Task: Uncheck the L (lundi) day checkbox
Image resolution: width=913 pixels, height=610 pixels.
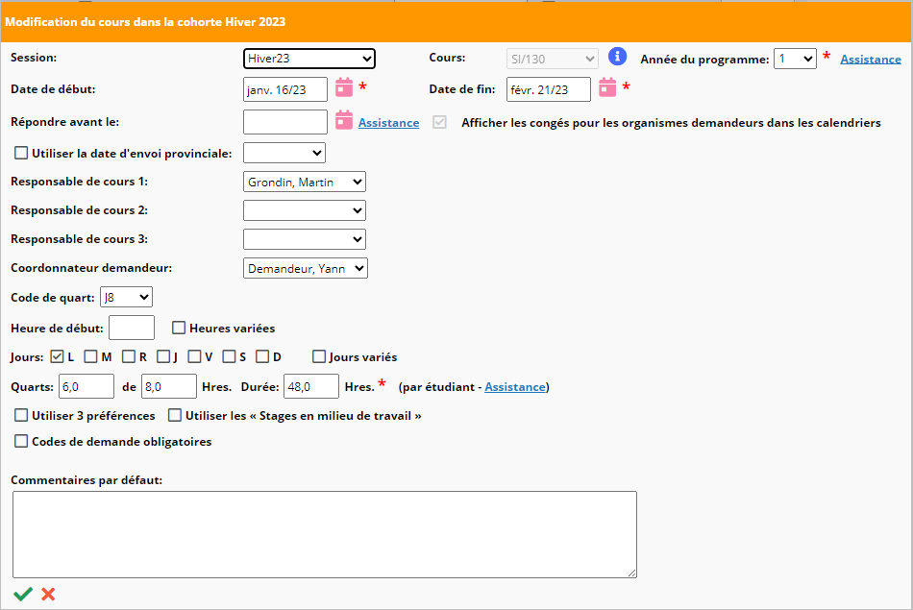Action: point(57,356)
